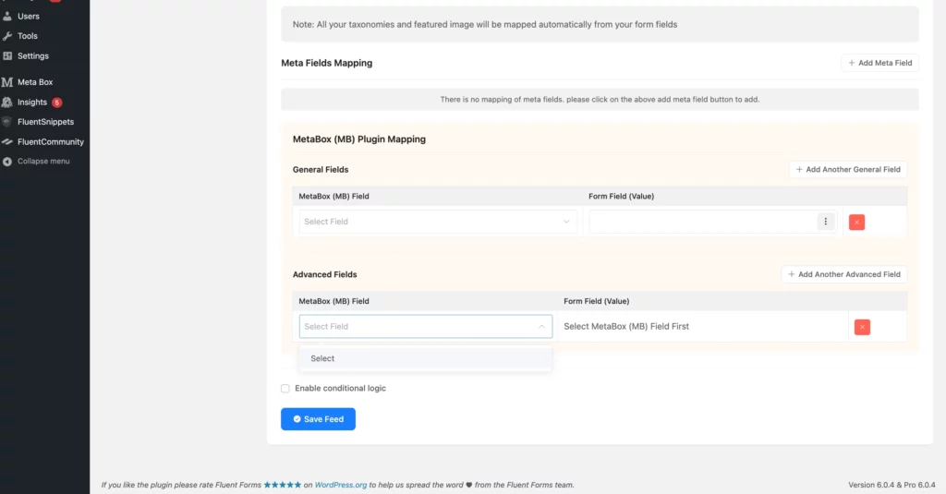The image size is (946, 494).
Task: Click Add Another General Field button
Action: pyautogui.click(x=848, y=170)
